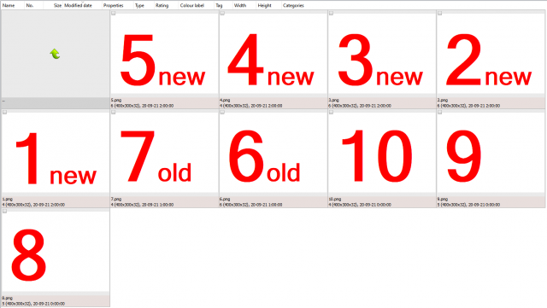Sort by the Size column header

(x=57, y=6)
